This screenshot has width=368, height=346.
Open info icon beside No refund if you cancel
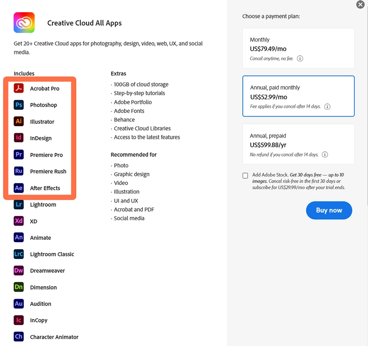325,154
